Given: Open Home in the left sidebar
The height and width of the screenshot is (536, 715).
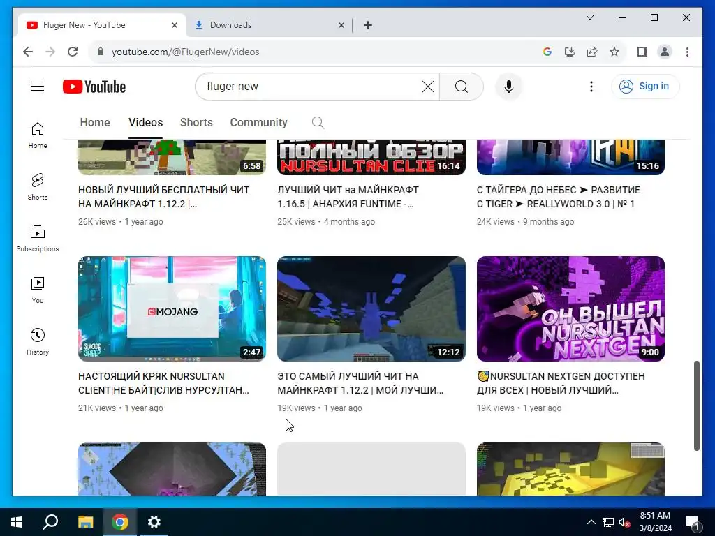Looking at the screenshot, I should [x=38, y=135].
